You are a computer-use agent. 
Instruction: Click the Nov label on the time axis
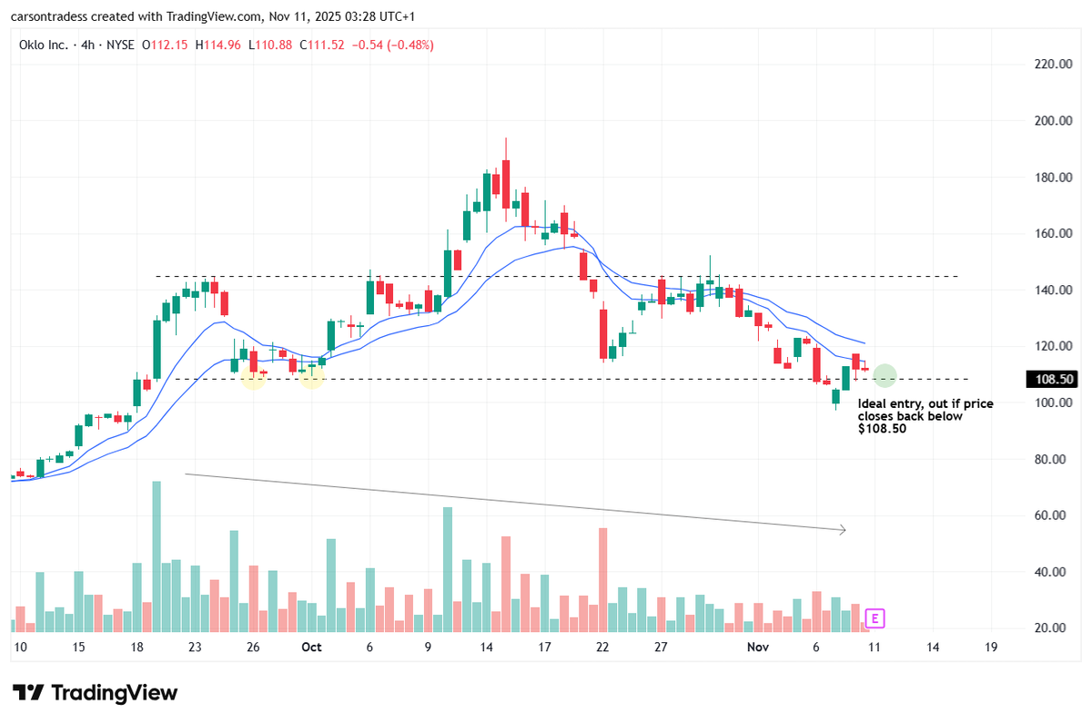[757, 647]
